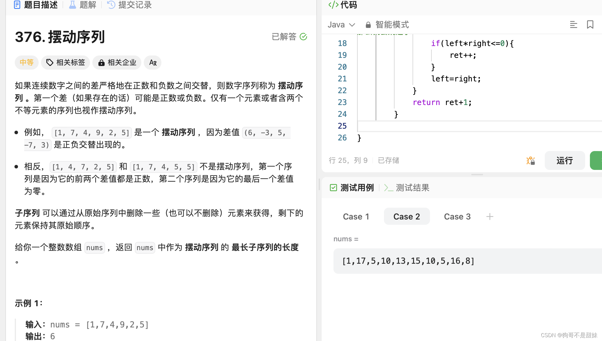Switch to 测试用例 tab
This screenshot has height=341, width=602.
[352, 188]
